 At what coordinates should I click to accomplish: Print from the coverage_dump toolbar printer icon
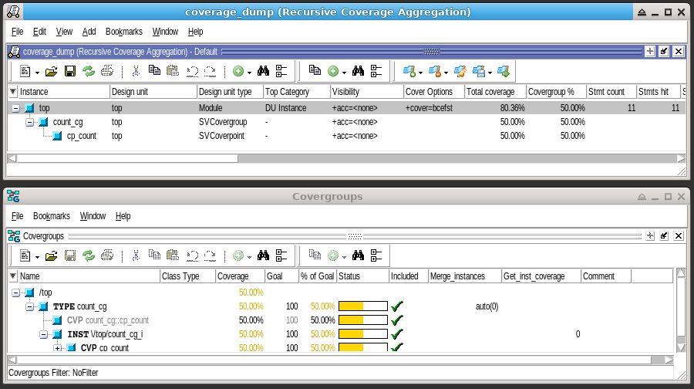(x=107, y=71)
